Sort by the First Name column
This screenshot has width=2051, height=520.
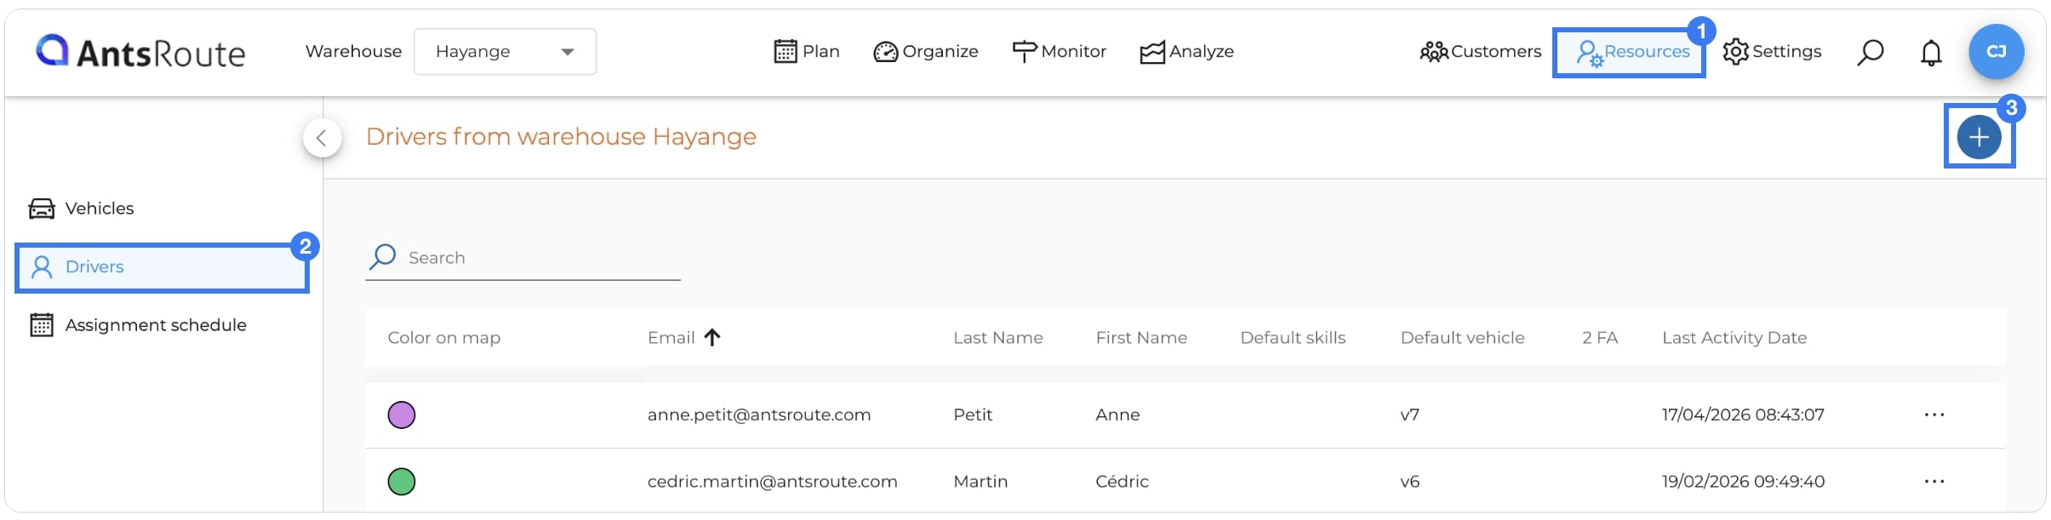(x=1140, y=338)
